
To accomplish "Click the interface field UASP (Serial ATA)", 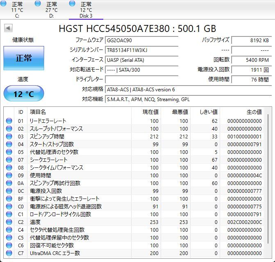I will click(x=142, y=60).
